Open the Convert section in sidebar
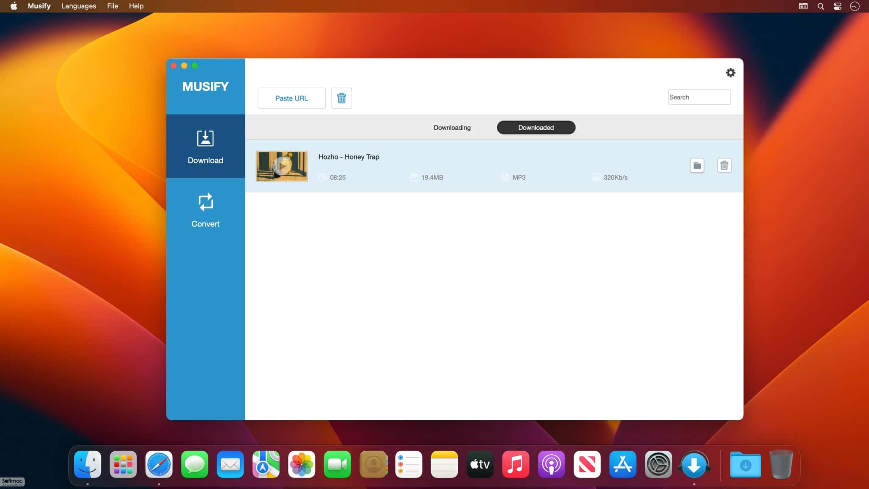 (205, 210)
